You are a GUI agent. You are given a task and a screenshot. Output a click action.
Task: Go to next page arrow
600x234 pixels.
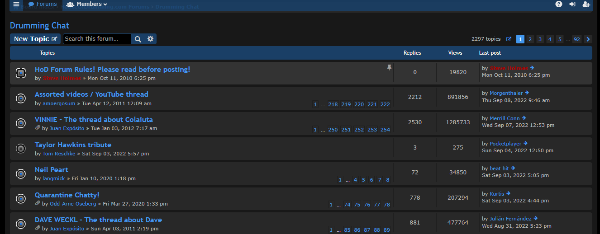(588, 39)
